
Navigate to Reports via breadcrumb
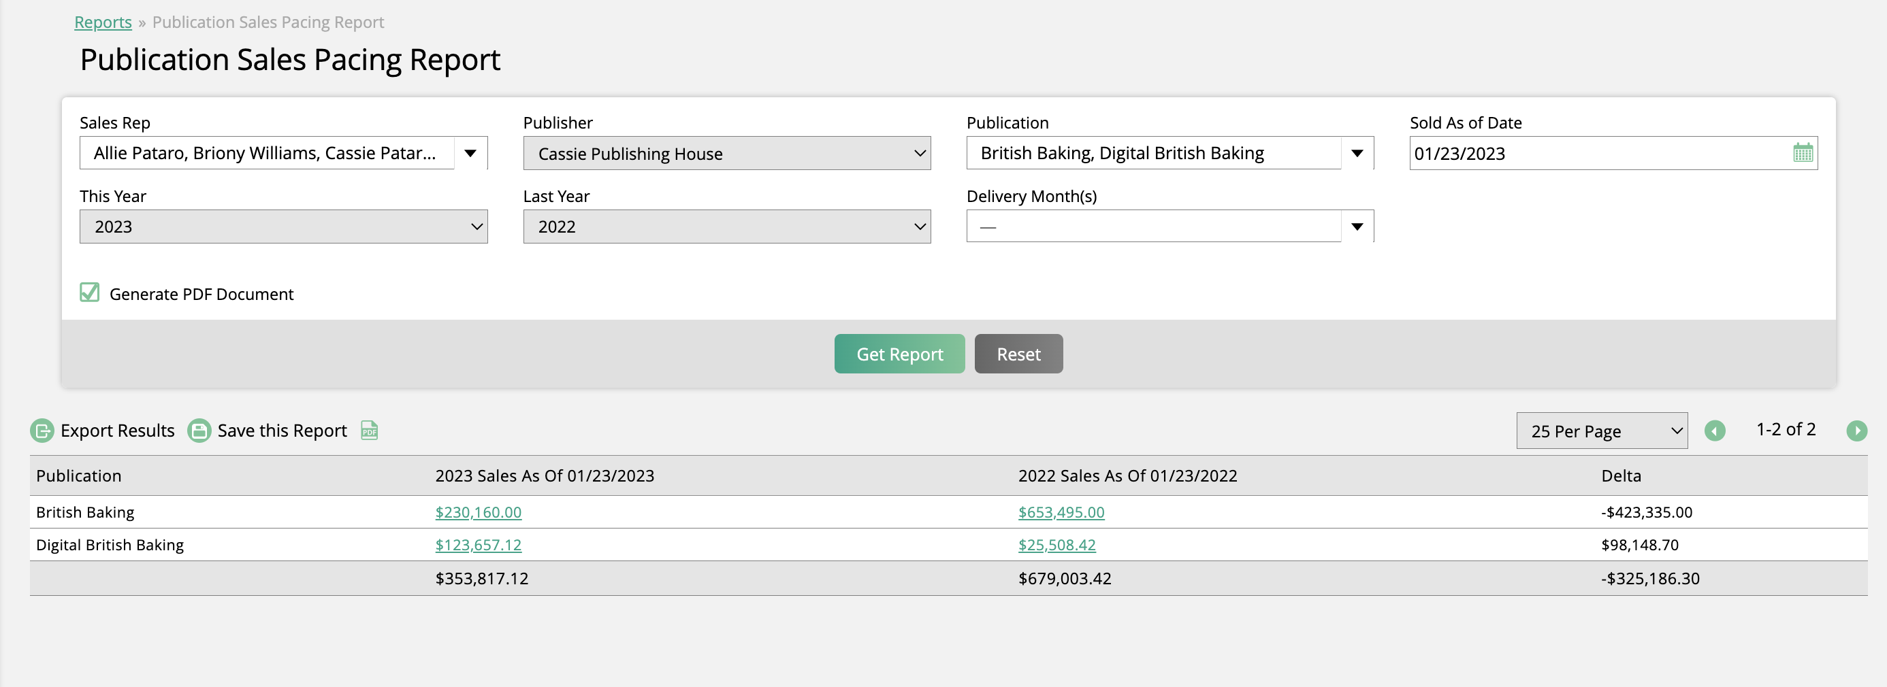point(103,21)
